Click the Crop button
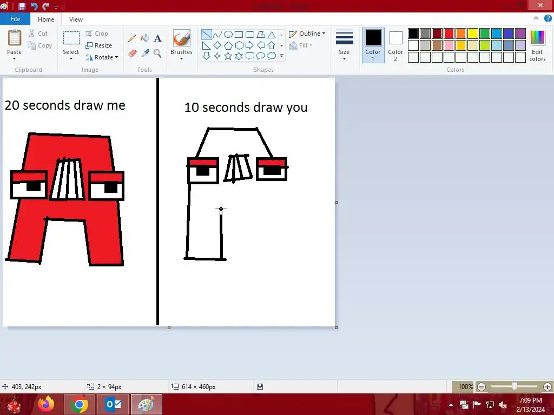This screenshot has width=554, height=415. (97, 34)
